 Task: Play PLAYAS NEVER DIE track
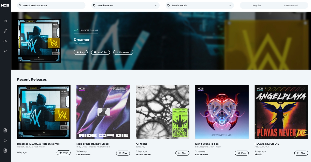click(301, 153)
